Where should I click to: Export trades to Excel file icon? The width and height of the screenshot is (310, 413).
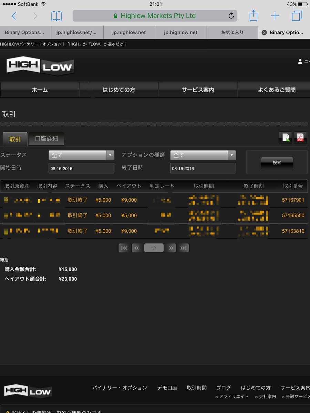tap(286, 138)
